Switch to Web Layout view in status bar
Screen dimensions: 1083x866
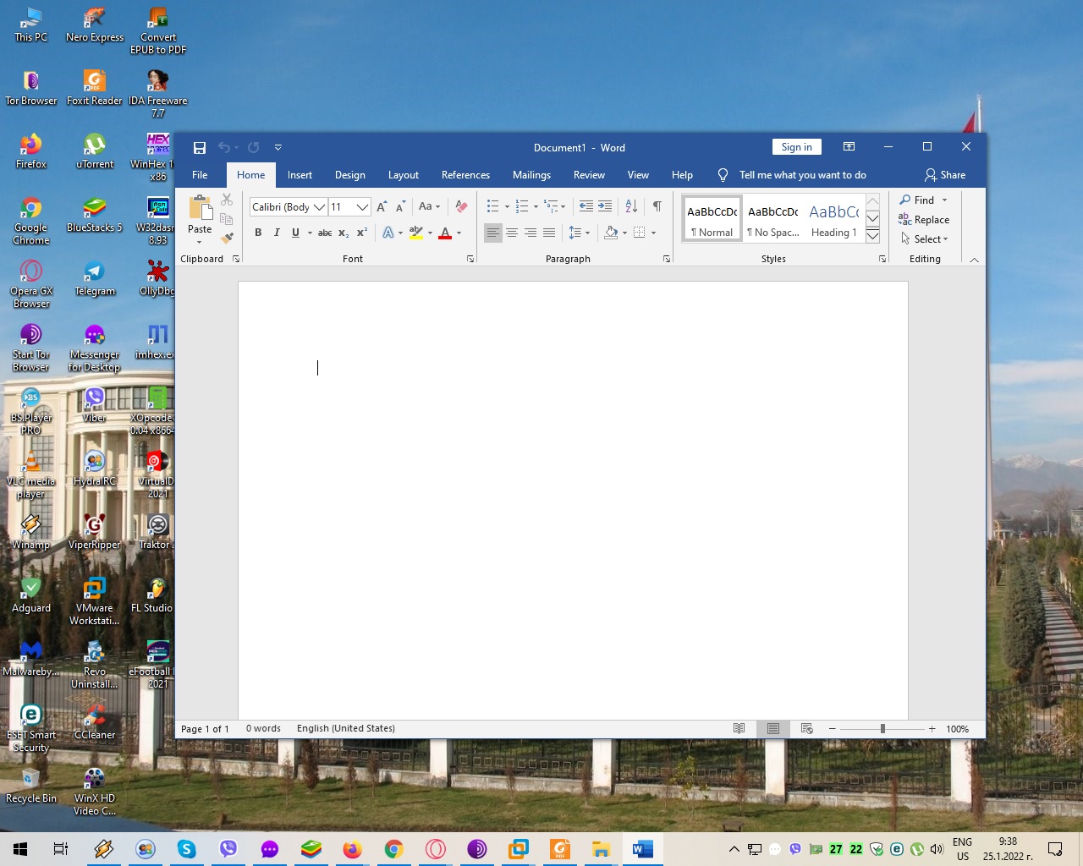point(807,729)
